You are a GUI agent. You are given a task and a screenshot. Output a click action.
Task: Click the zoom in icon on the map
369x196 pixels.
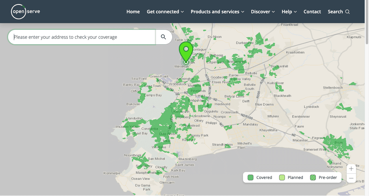pos(351,169)
